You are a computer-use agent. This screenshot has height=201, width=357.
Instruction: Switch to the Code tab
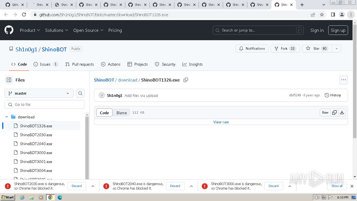click(x=19, y=64)
